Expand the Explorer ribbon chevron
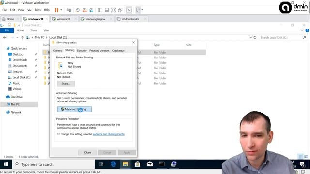Screen dimensions: 310x174 [302, 30]
